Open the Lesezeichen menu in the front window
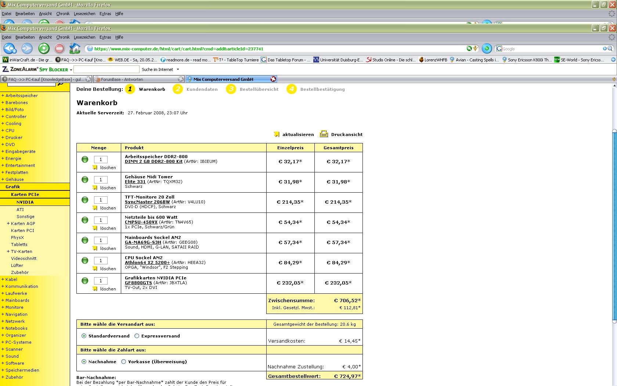This screenshot has width=617, height=386. 84,37
